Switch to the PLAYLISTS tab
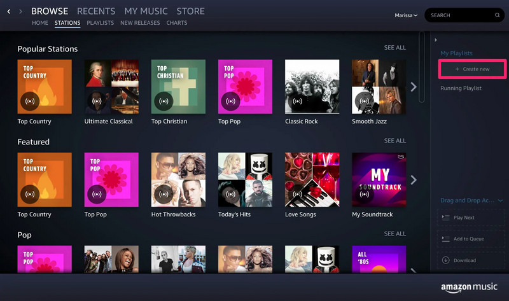 click(x=101, y=23)
